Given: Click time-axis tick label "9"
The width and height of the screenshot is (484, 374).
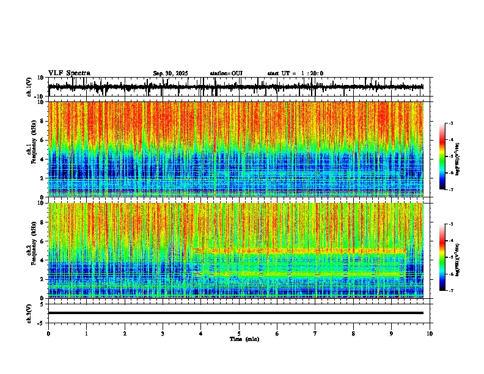Looking at the screenshot, I should tap(391, 334).
